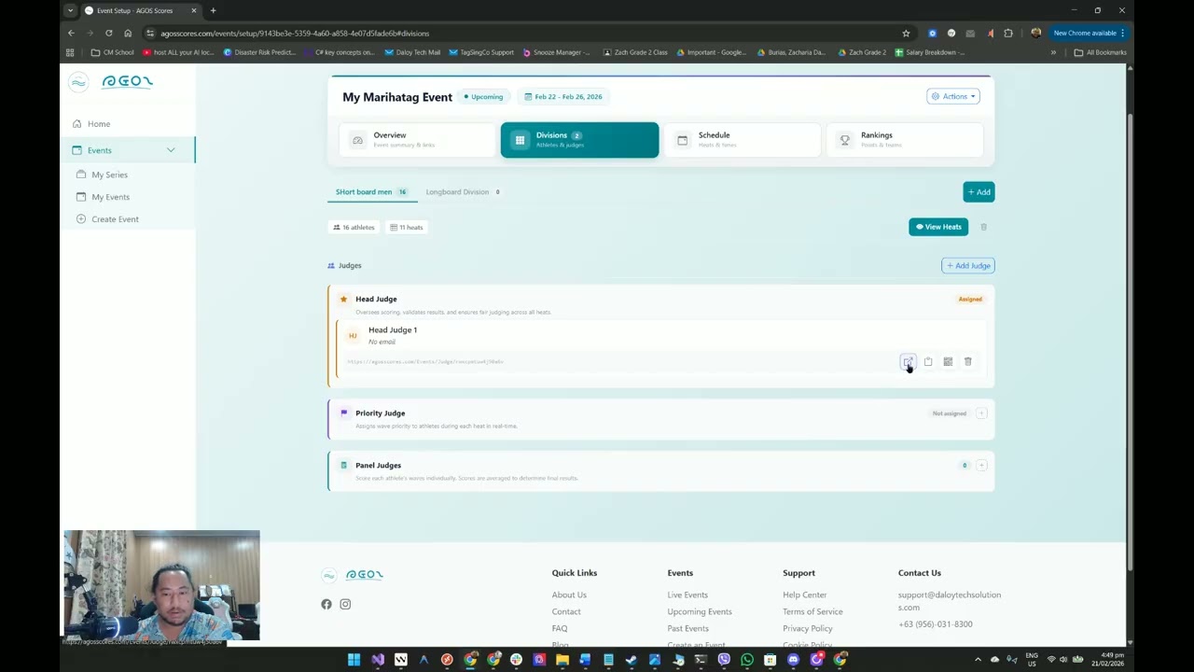This screenshot has width=1194, height=672.
Task: Open Windows Start menu
Action: coord(354,660)
